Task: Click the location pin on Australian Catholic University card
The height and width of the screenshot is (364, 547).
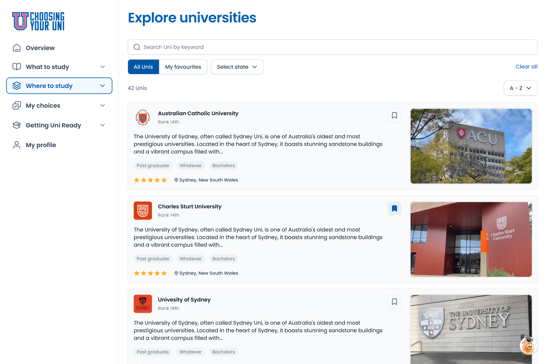Action: 176,180
